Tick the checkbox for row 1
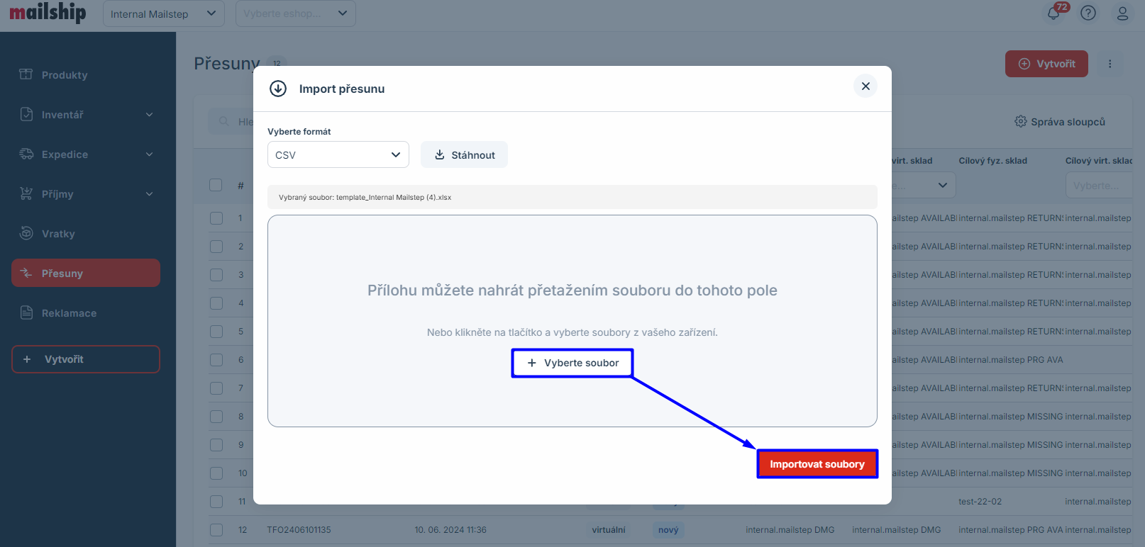 (216, 218)
